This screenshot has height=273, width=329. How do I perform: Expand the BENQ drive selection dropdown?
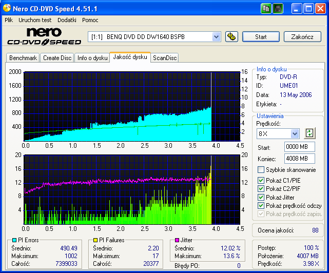pyautogui.click(x=216, y=37)
